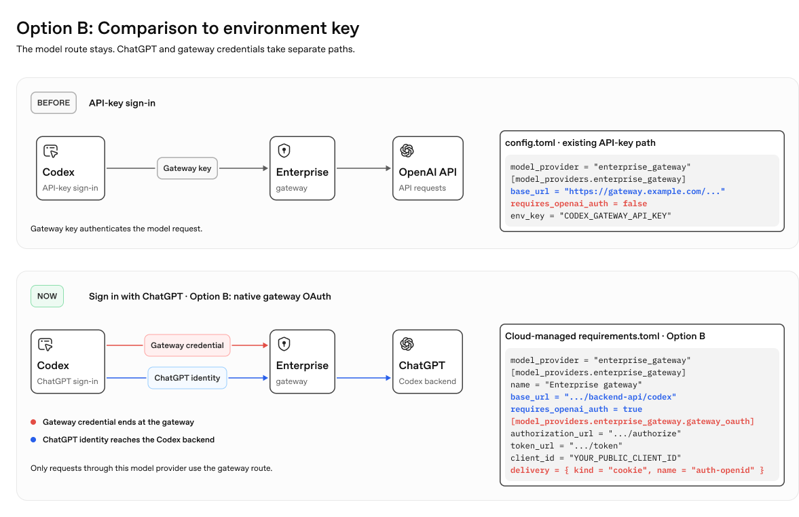Click the subtitle starting "The model route stays"
Image resolution: width=799 pixels, height=517 pixels.
point(185,50)
